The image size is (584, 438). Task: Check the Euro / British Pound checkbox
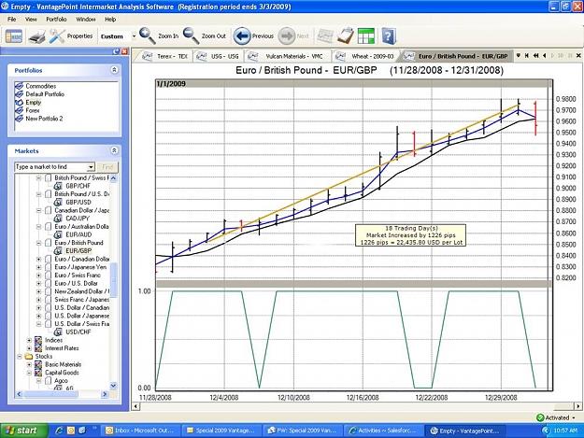pyautogui.click(x=48, y=243)
